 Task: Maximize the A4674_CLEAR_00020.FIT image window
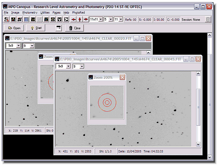click(142, 38)
